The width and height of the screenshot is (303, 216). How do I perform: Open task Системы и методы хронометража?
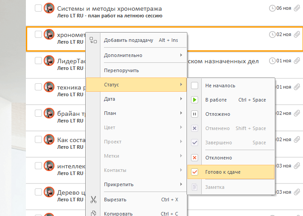pyautogui.click(x=109, y=8)
